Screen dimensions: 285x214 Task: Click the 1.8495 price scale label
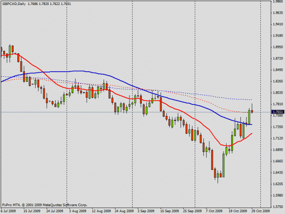[278, 70]
